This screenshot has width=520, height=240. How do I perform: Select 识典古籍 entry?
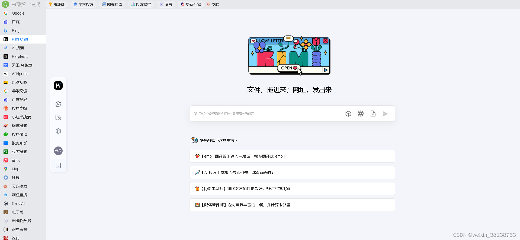point(23,229)
